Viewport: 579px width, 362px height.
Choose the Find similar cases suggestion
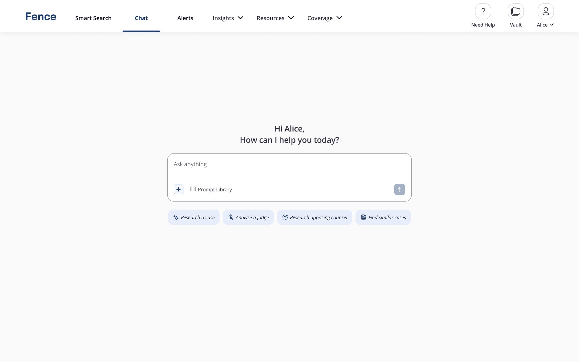(383, 217)
